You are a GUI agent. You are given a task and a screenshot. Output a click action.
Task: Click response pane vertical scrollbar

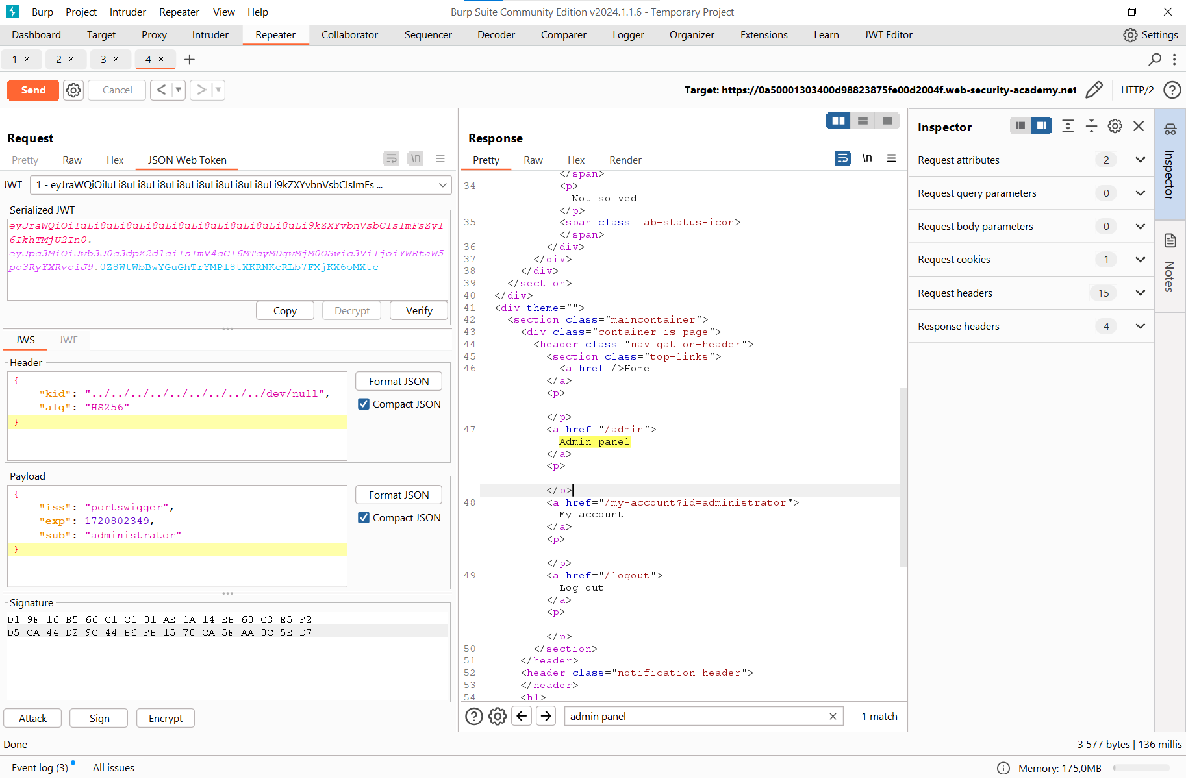[903, 477]
